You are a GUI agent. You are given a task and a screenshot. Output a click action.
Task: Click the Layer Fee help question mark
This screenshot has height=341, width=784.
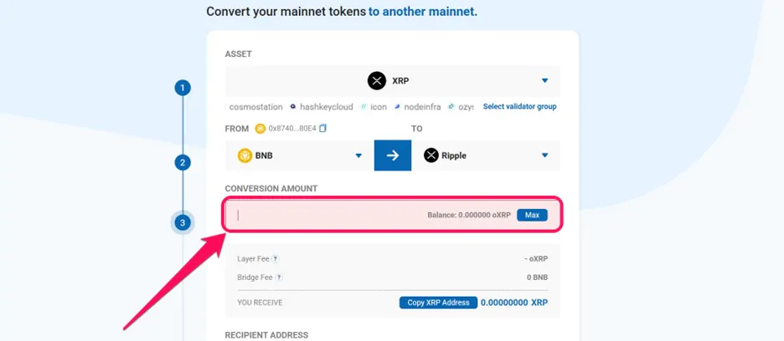tap(275, 258)
